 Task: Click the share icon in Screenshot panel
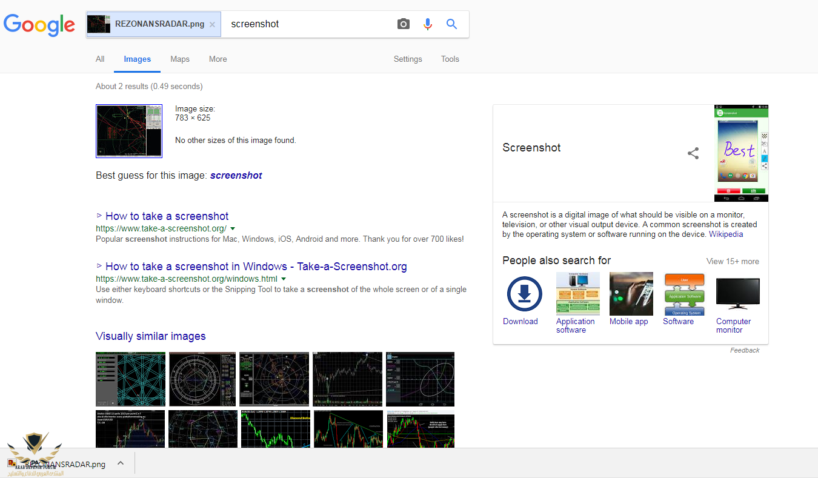pos(693,153)
